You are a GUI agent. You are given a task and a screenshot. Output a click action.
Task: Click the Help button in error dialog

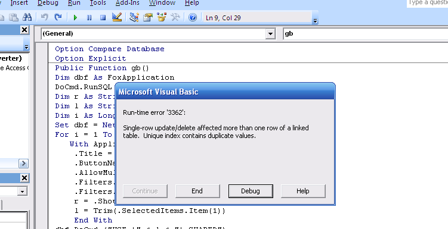[303, 191]
